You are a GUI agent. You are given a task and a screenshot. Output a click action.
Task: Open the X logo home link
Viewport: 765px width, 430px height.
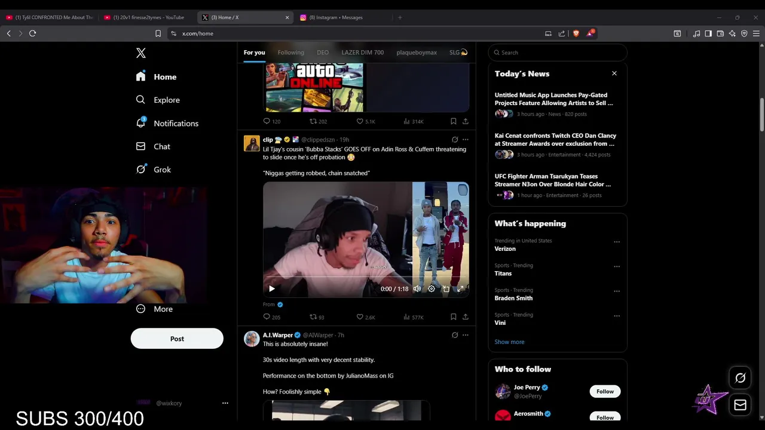click(x=141, y=53)
